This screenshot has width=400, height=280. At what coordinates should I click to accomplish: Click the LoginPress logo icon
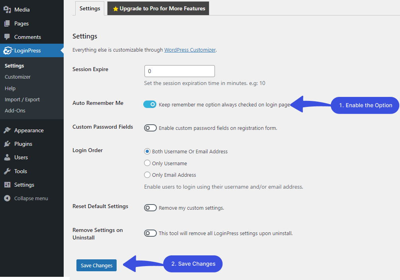click(x=8, y=50)
